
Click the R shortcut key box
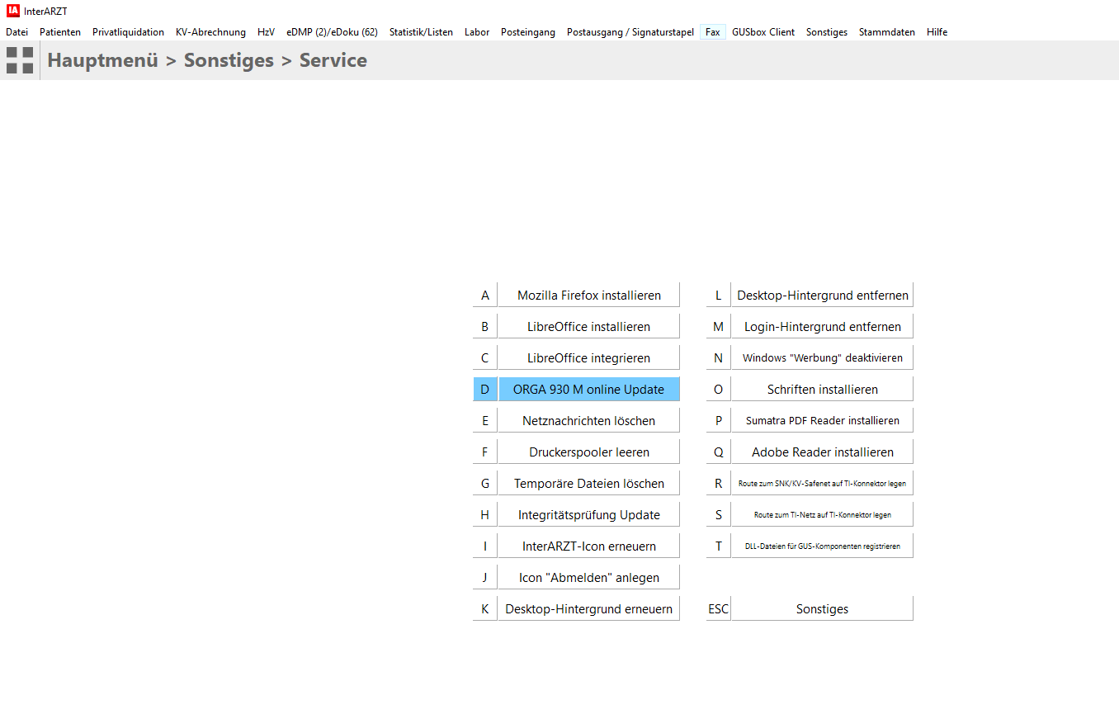tap(719, 483)
